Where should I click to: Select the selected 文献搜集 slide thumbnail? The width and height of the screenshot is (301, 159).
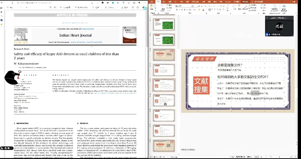coord(164,85)
